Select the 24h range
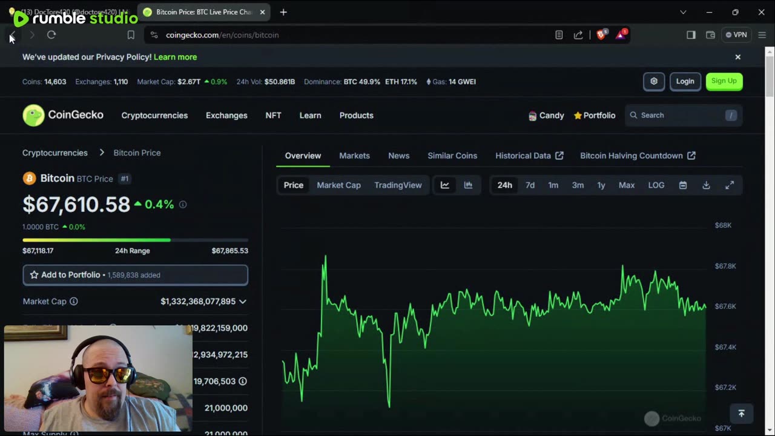Viewport: 775px width, 436px height. (x=504, y=185)
